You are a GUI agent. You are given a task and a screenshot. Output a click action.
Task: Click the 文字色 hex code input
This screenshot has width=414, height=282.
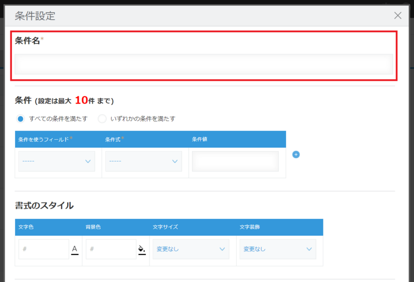click(x=44, y=249)
